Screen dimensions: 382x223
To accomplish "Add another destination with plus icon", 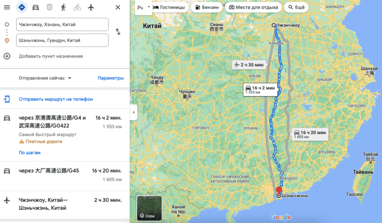I will (x=7, y=56).
